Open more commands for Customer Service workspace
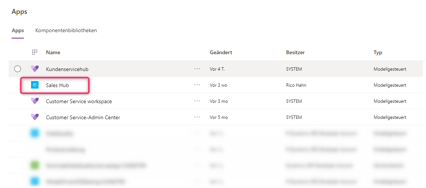The width and height of the screenshot is (426, 188). 197,101
